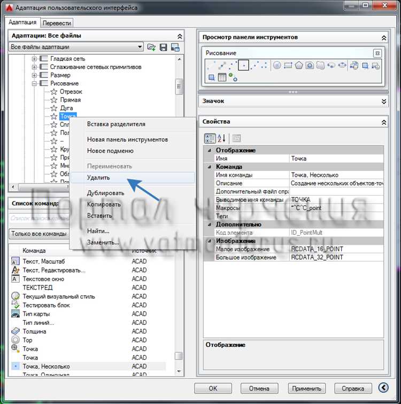Switch to the Перевести tab
The width and height of the screenshot is (401, 404).
(57, 23)
